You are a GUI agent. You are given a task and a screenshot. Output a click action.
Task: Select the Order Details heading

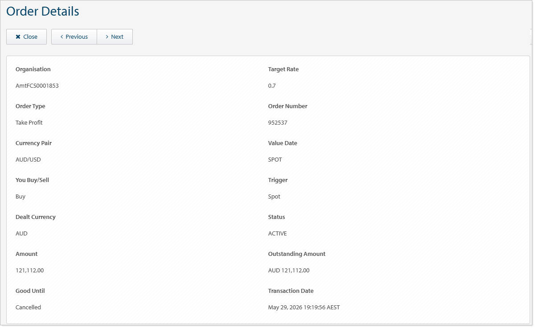point(43,12)
